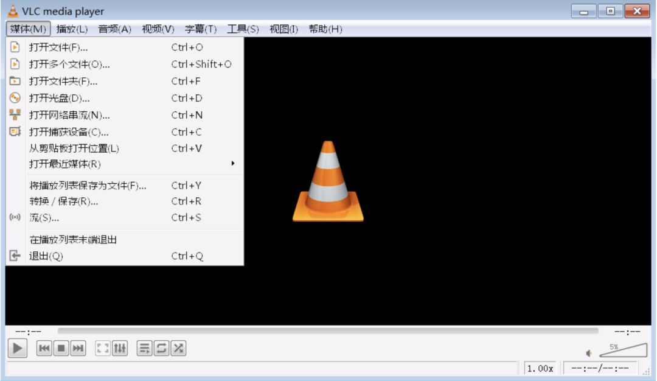Minimize the VLC media player window

pos(583,12)
